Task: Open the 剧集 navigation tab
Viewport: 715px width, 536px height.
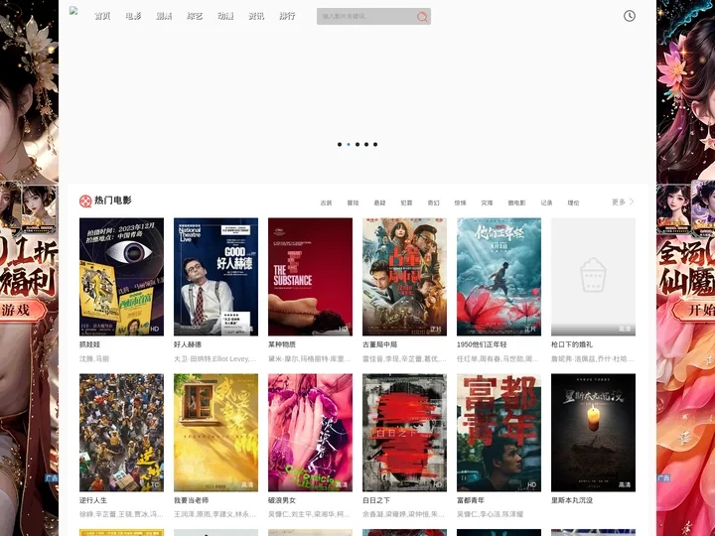Action: point(164,16)
